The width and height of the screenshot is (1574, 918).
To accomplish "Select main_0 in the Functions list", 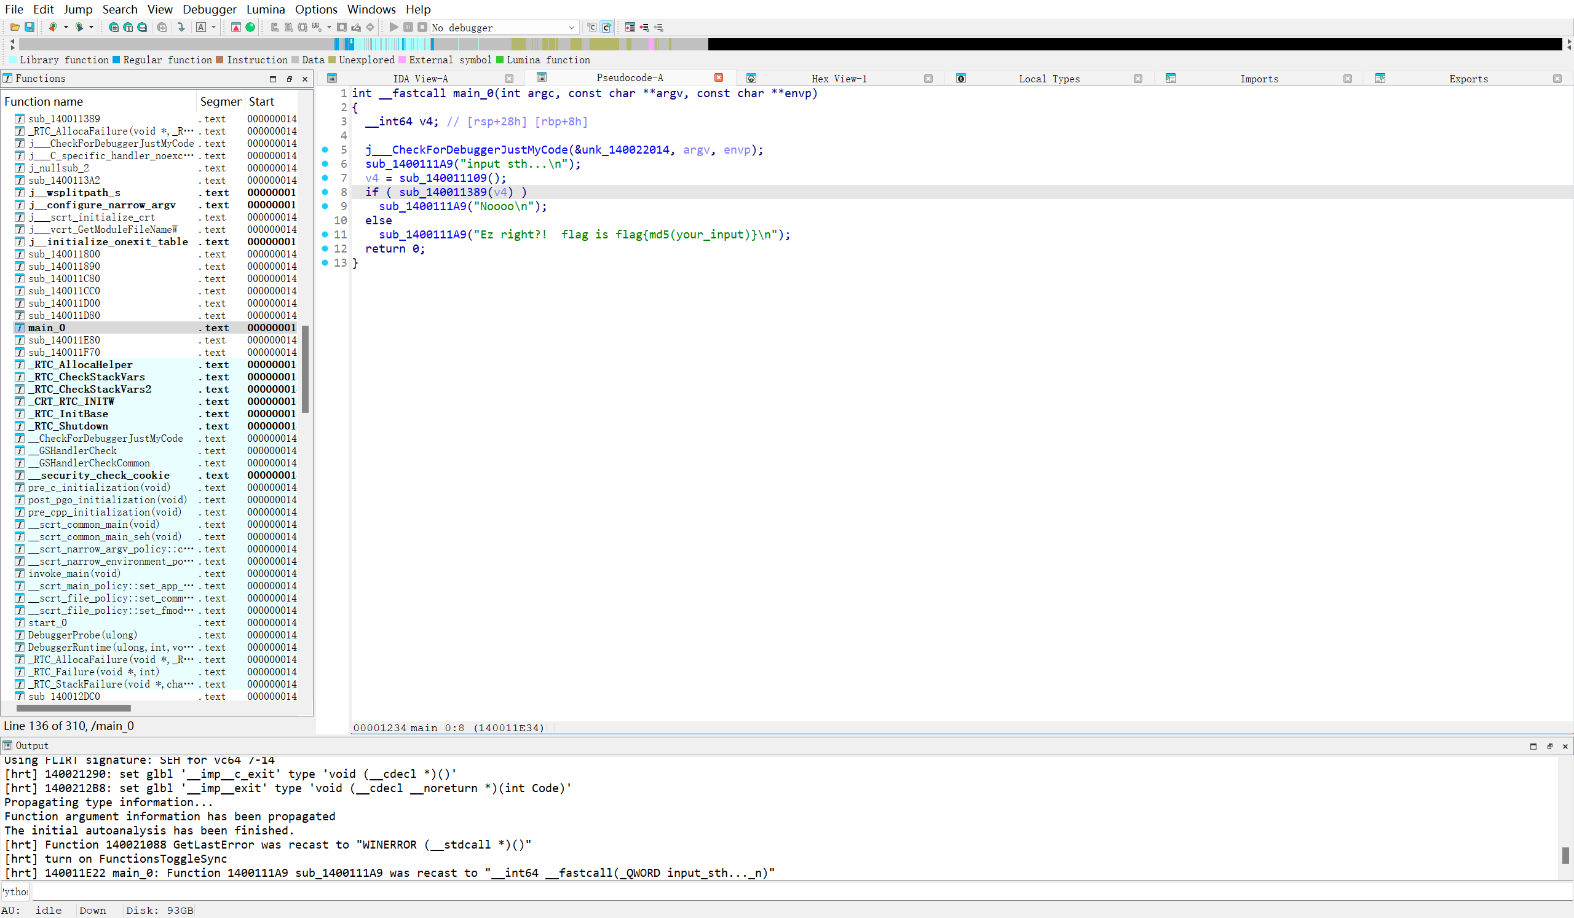I will [47, 328].
